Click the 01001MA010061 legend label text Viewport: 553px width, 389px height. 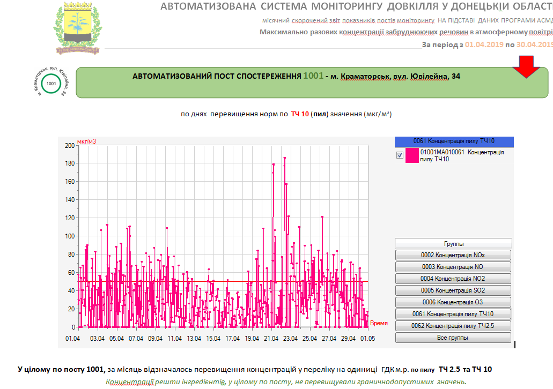click(x=462, y=155)
